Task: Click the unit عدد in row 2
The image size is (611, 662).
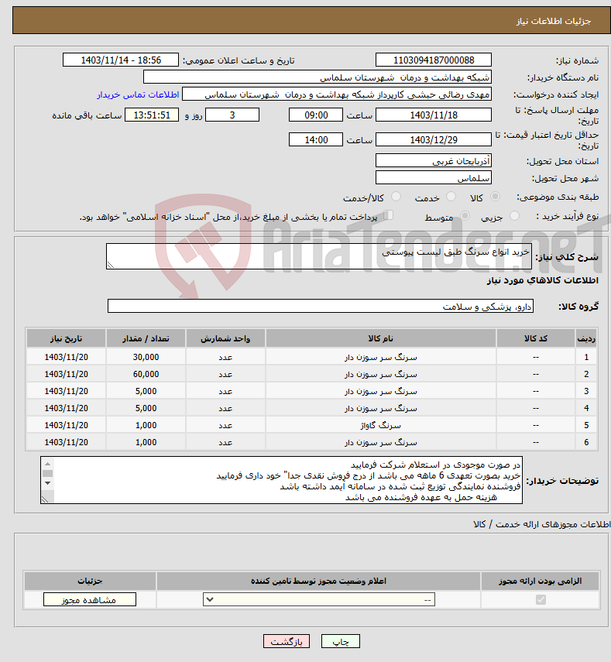Action: point(225,375)
